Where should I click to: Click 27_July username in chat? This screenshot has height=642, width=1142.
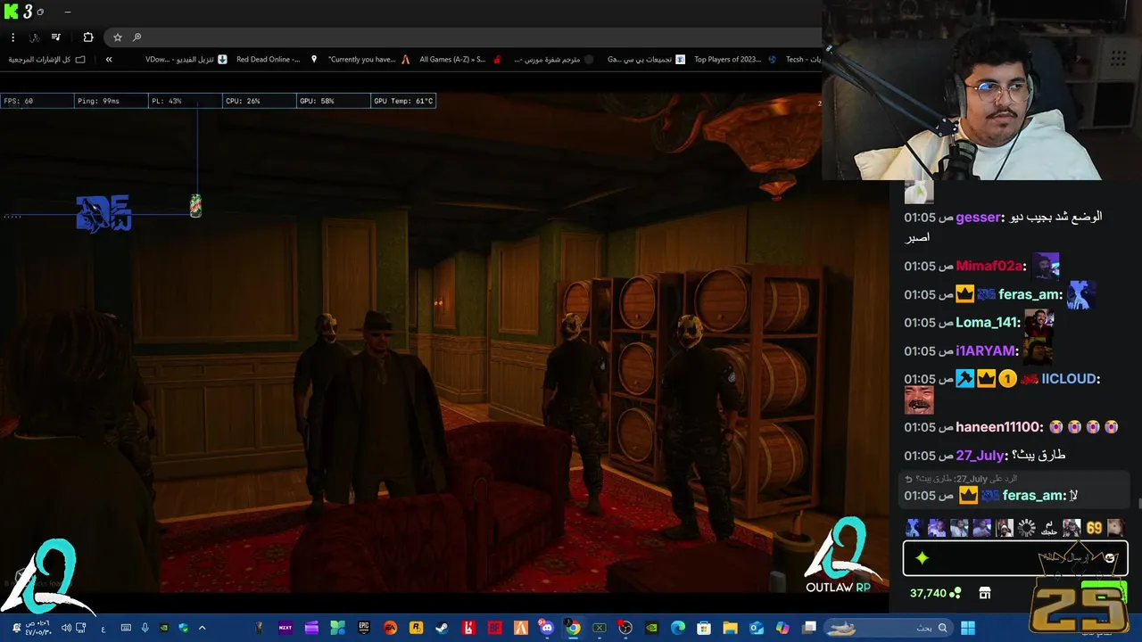click(981, 456)
